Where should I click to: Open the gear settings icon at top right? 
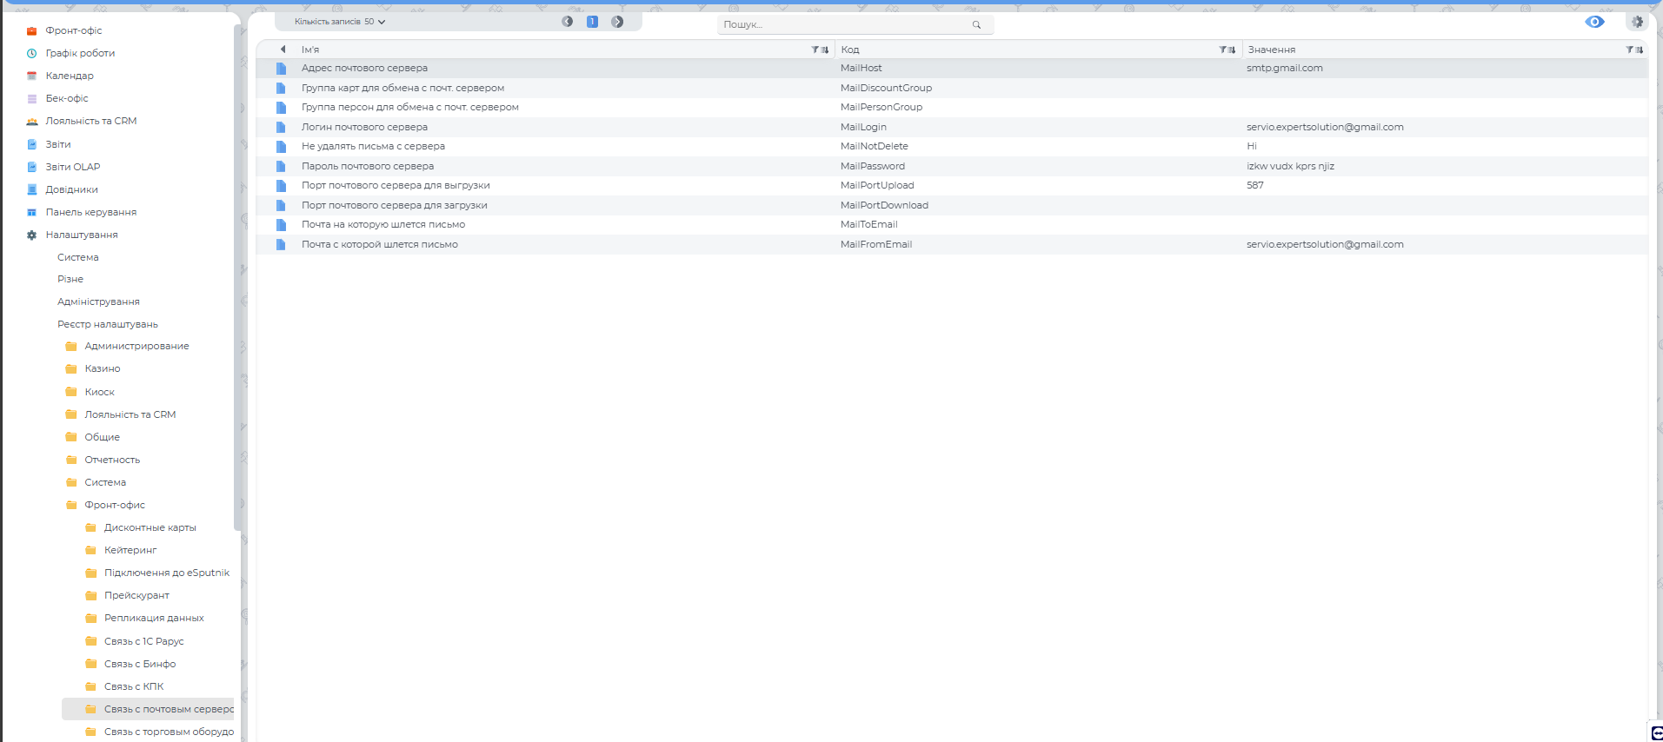(1637, 22)
